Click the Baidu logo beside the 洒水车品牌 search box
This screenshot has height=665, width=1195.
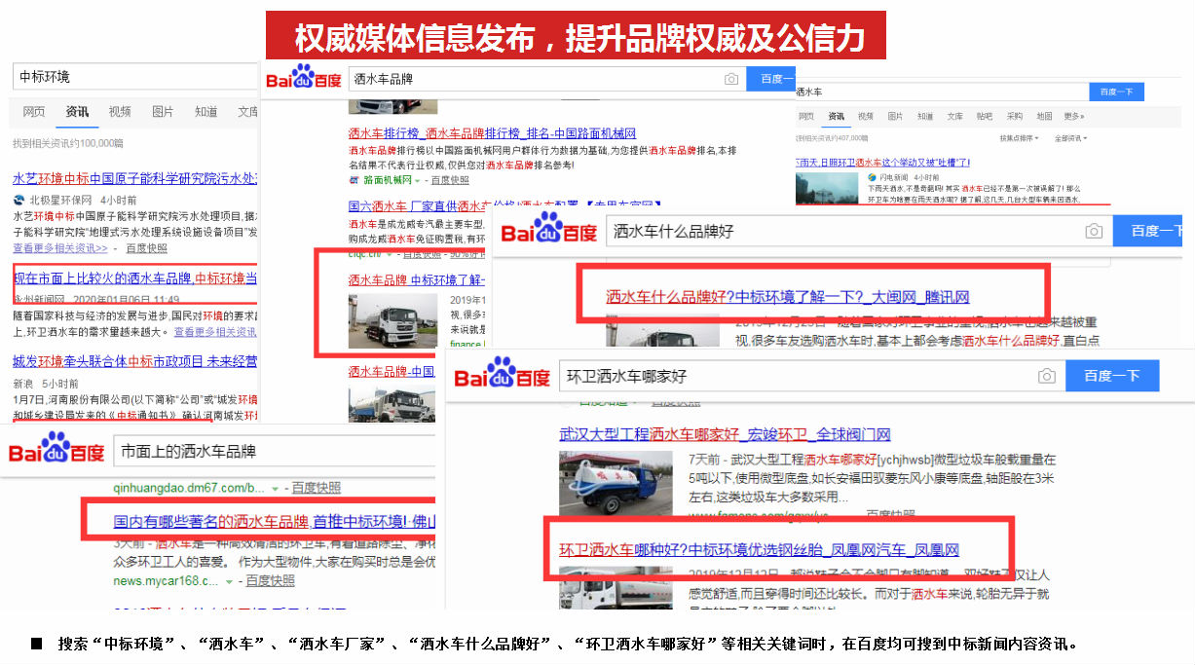click(304, 78)
